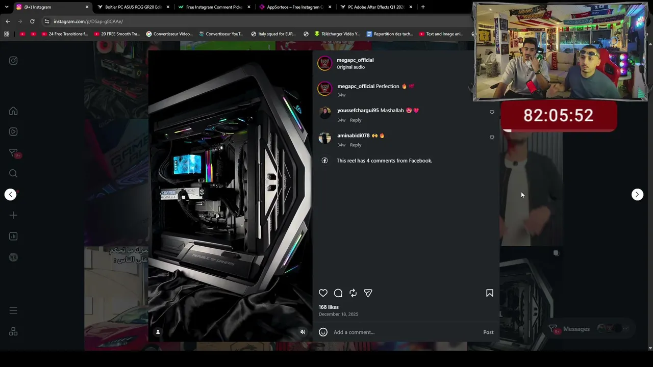
Task: Like the post with the heart icon
Action: click(x=323, y=293)
